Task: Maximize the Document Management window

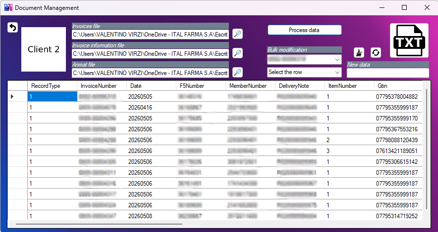Action: [x=404, y=7]
